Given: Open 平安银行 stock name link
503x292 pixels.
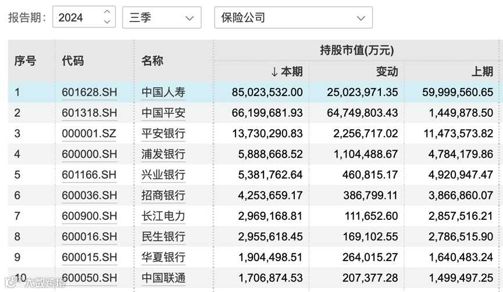Looking at the screenshot, I should [163, 133].
